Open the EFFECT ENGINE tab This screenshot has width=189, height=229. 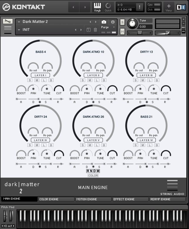pyautogui.click(x=130, y=199)
